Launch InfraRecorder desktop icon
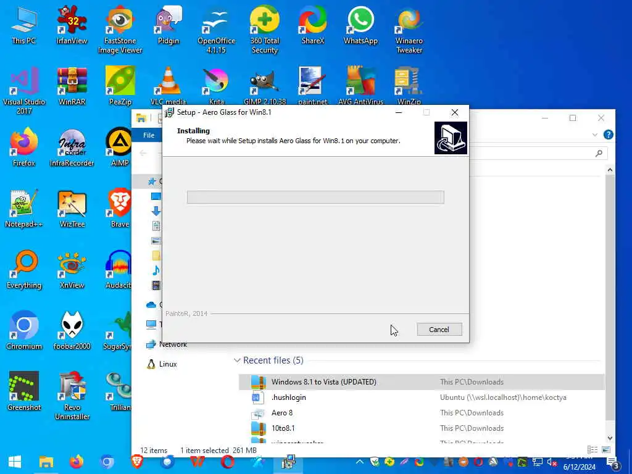The height and width of the screenshot is (474, 632). 72,147
